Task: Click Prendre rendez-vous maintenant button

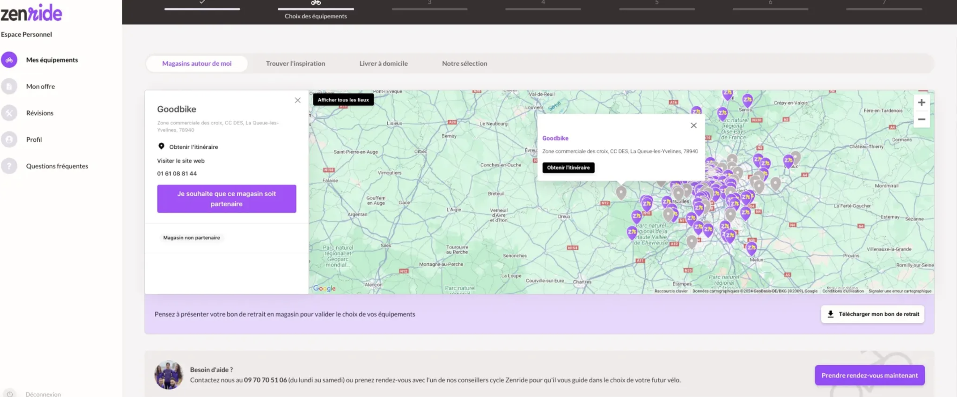Action: (x=870, y=375)
